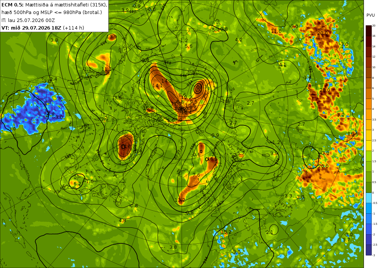
Task: Click the "3.5" tick label on the PVU scale
Action: click(374, 120)
